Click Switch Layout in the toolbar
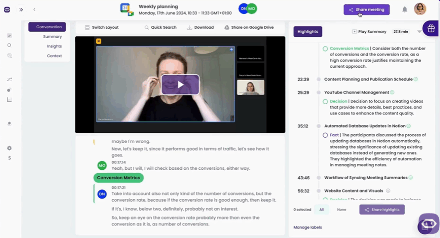 (x=101, y=27)
